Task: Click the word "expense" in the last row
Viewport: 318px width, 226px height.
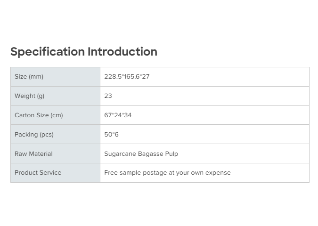Action: coord(218,173)
